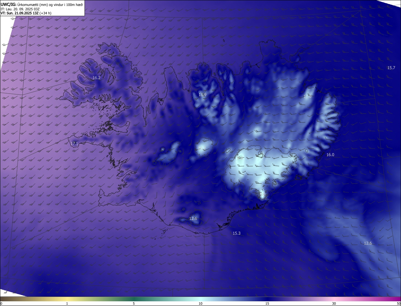Click the title text 'UWC/IG: Úrkomumætti (mm)'
The image size is (401, 306).
(x=23, y=4)
